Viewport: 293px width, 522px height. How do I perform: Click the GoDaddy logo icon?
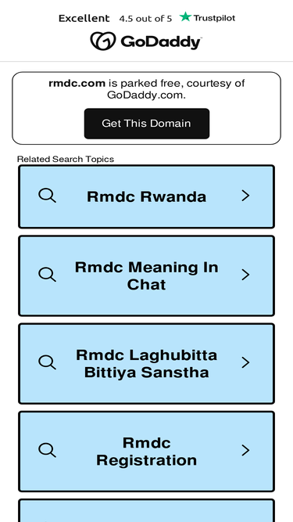(x=103, y=41)
